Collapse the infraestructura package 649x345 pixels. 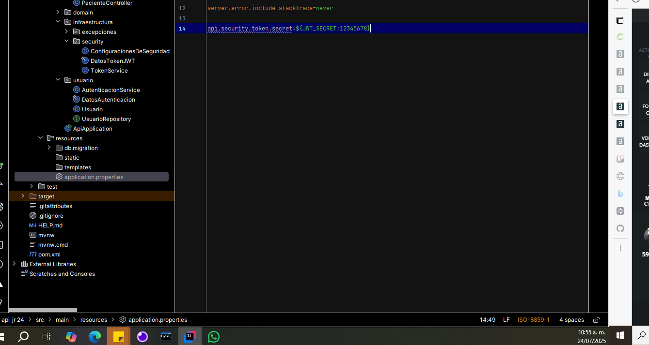(58, 22)
